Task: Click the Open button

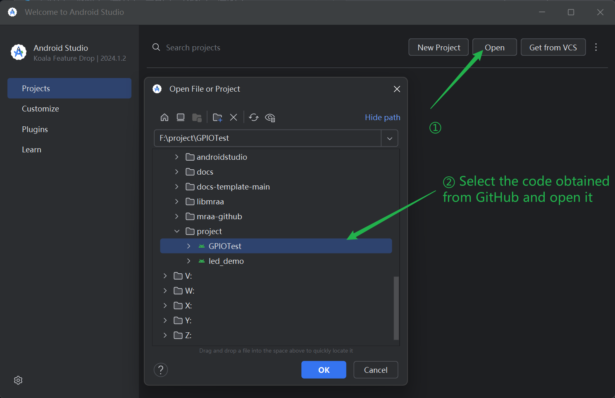Action: pyautogui.click(x=494, y=47)
